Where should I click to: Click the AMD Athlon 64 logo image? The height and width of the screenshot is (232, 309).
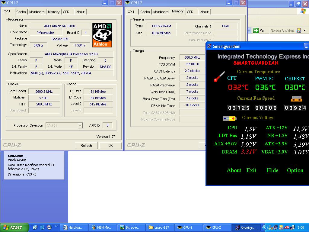102,35
